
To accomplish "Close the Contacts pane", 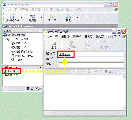I will (41, 68).
